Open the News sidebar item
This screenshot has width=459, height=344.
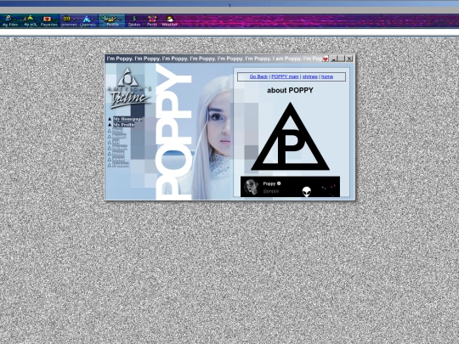click(x=117, y=131)
